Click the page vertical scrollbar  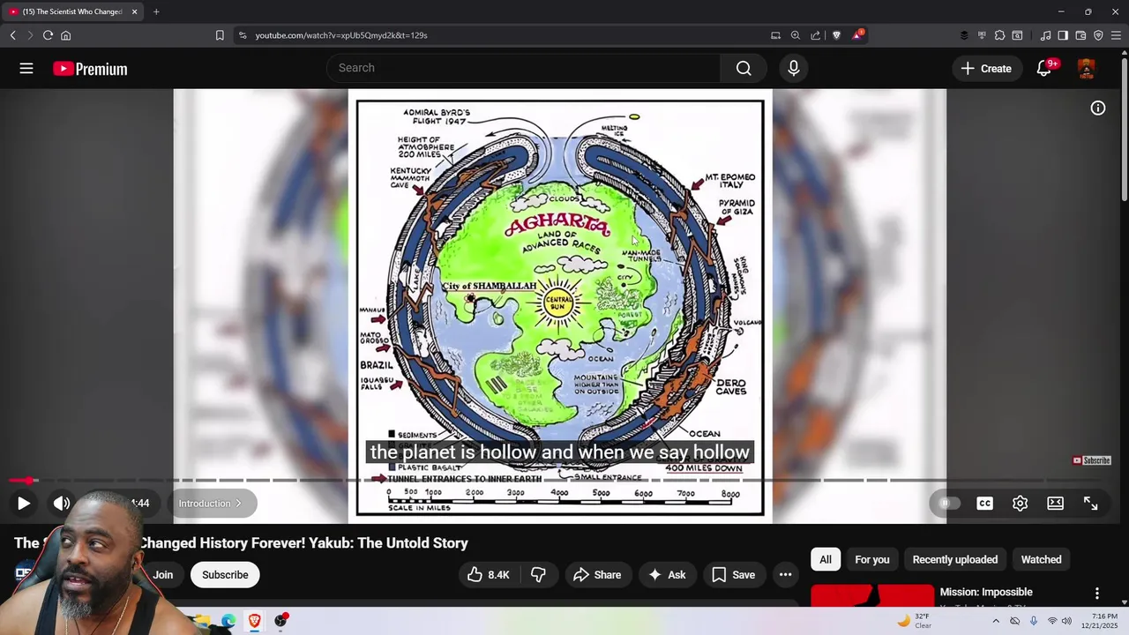coord(1124,128)
